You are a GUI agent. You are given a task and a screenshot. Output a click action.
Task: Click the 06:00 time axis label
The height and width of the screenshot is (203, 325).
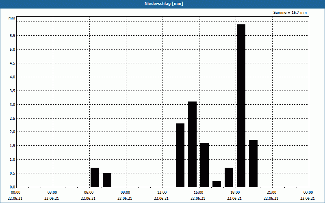(x=89, y=192)
